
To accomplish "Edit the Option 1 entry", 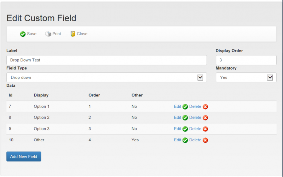I will 178,106.
